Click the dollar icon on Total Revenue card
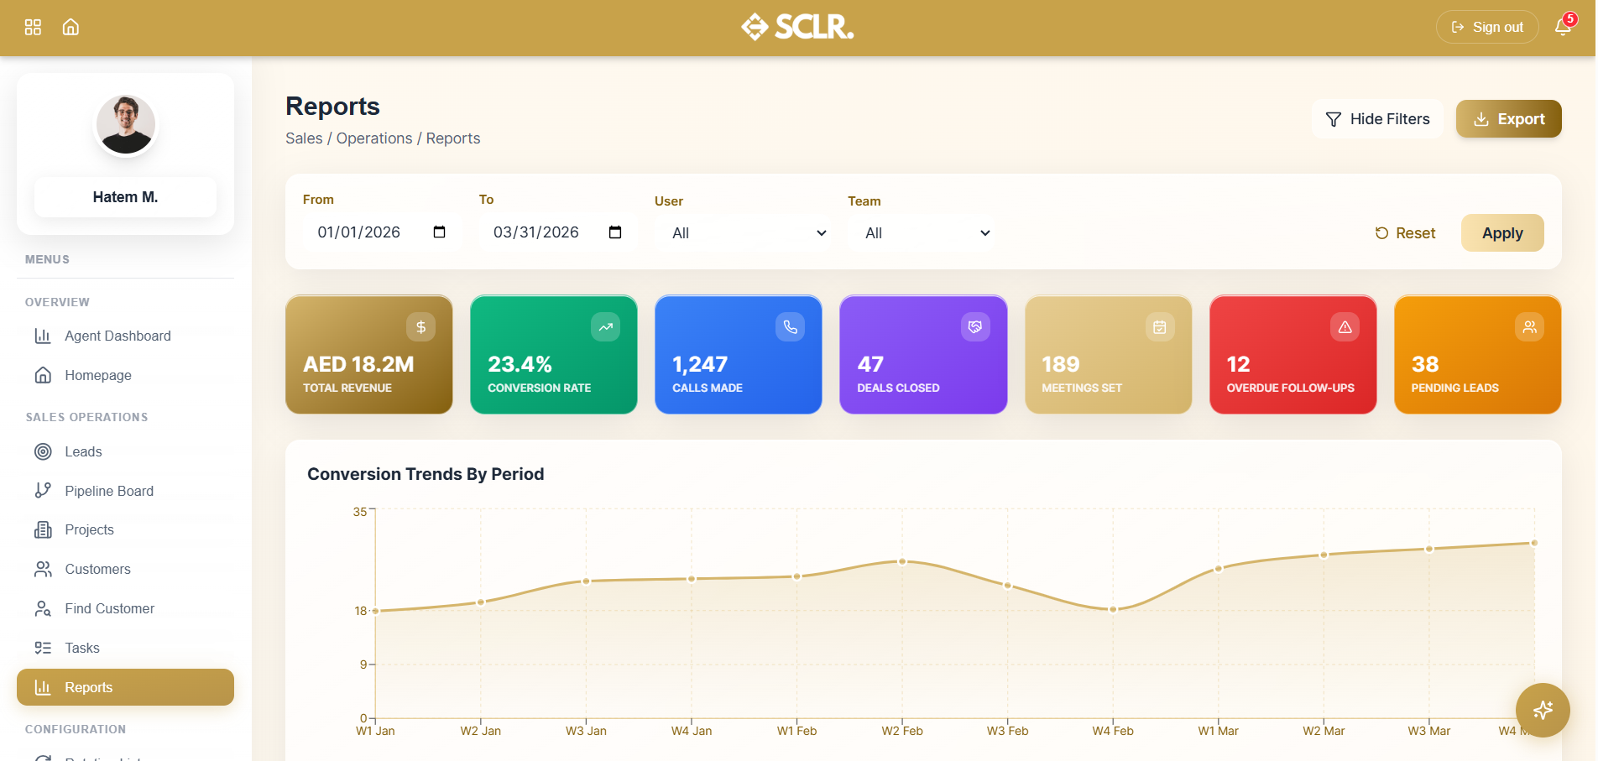This screenshot has width=1598, height=761. coord(420,327)
